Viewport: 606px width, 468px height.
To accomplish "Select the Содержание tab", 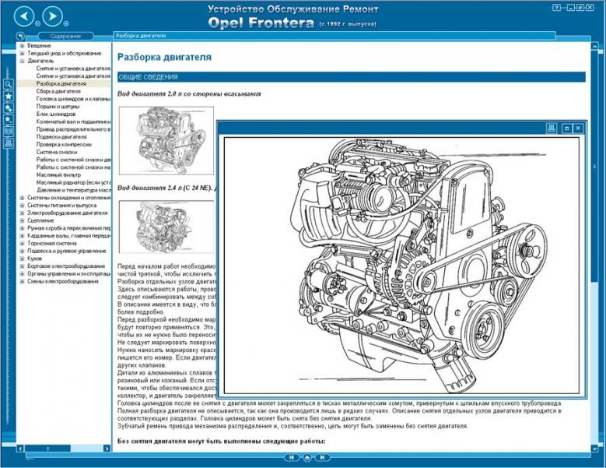I will (65, 36).
